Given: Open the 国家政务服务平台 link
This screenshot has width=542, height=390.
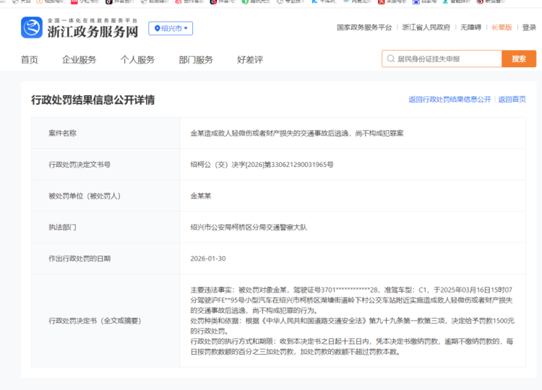Looking at the screenshot, I should (364, 27).
